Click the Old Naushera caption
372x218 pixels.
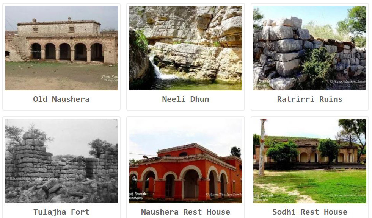pyautogui.click(x=61, y=99)
